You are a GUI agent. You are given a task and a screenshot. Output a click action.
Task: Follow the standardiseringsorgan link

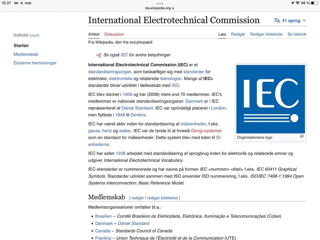click(110, 72)
